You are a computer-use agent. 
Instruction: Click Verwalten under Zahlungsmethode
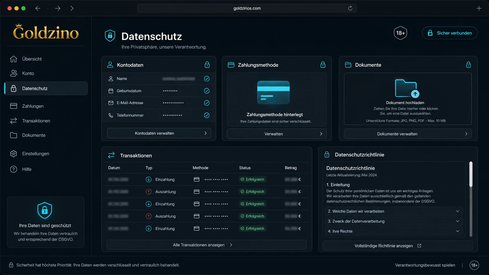(277, 134)
